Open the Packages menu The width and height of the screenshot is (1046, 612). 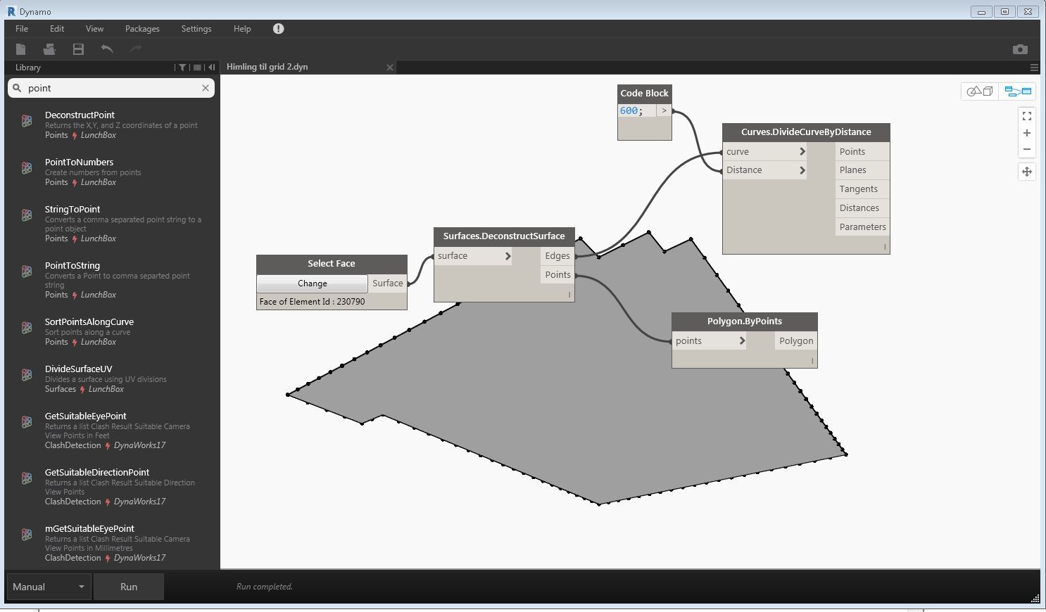point(142,29)
